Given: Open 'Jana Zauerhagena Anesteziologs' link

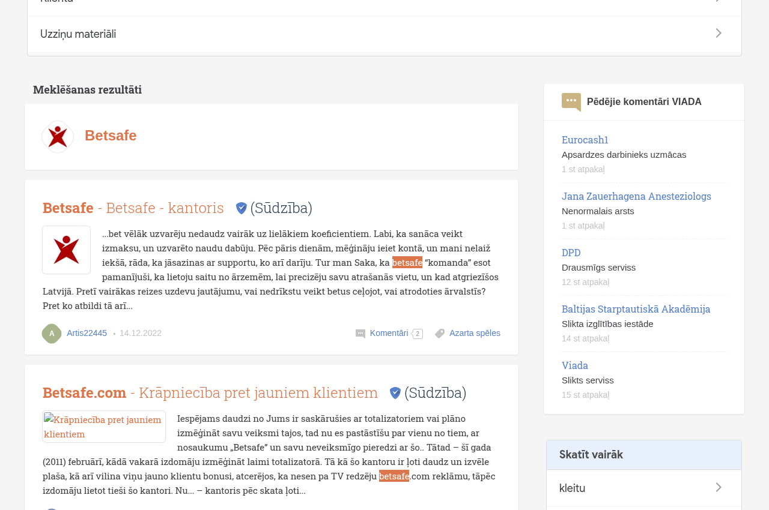Looking at the screenshot, I should pyautogui.click(x=636, y=196).
